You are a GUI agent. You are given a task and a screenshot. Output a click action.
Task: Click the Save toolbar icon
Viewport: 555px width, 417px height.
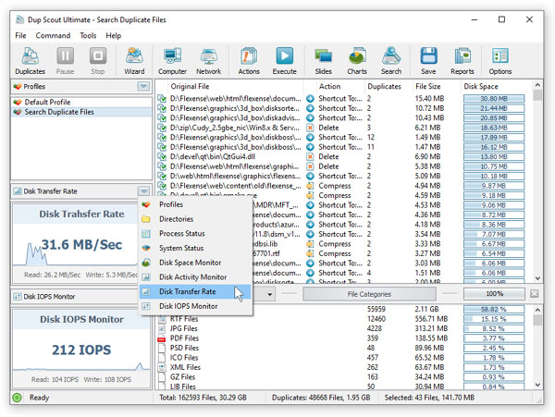(428, 60)
